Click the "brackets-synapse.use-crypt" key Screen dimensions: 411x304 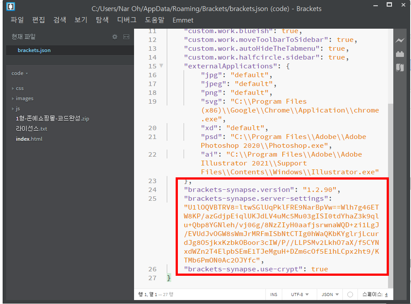[x=243, y=269]
